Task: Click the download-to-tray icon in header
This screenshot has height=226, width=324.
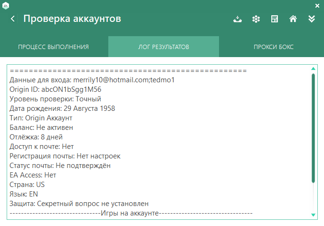Action: [x=238, y=19]
